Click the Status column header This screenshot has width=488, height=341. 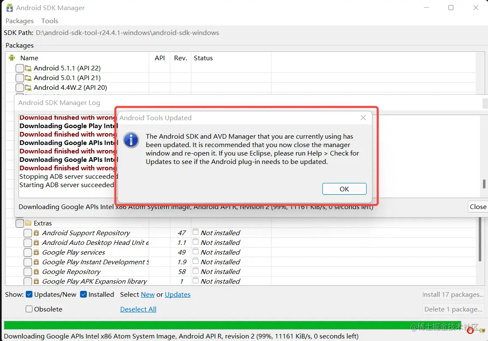[x=203, y=58]
